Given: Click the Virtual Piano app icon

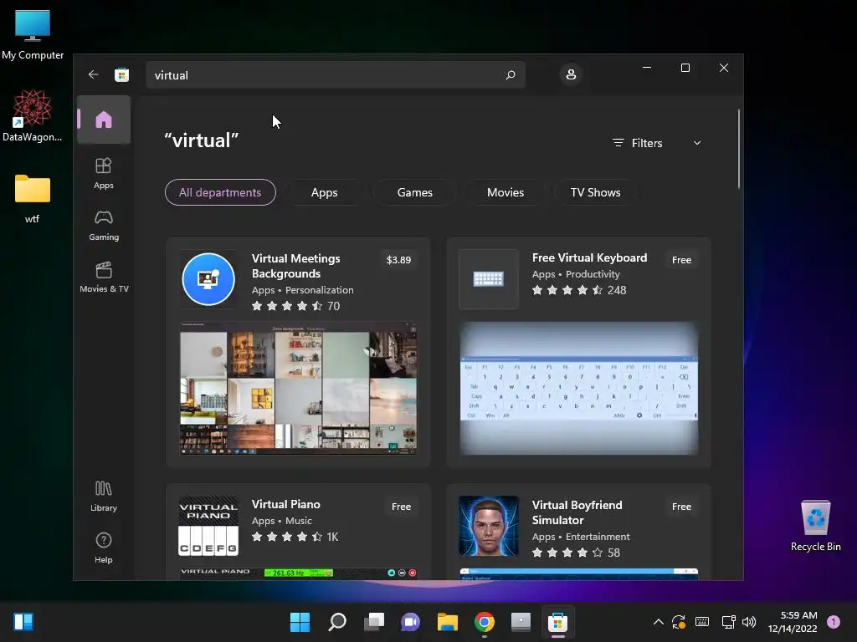Looking at the screenshot, I should (208, 526).
